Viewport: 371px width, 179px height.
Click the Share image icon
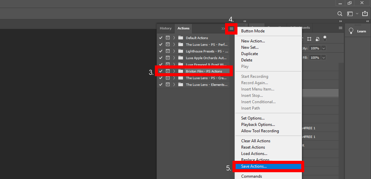[x=365, y=14]
